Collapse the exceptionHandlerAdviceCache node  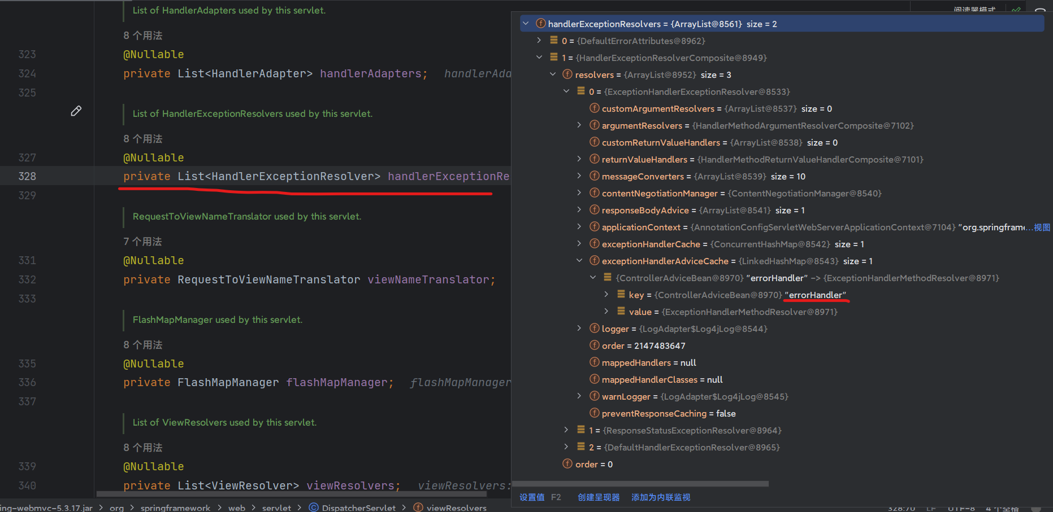point(579,261)
